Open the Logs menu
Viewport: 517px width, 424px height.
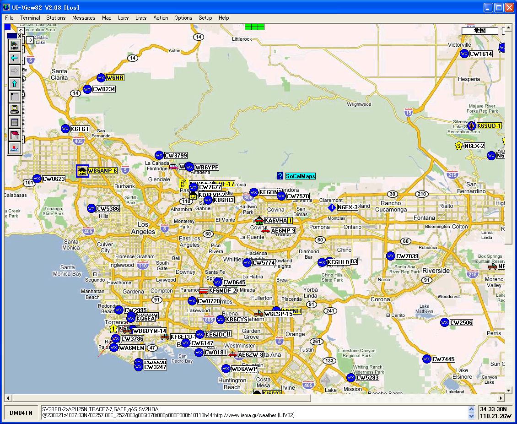[x=124, y=18]
